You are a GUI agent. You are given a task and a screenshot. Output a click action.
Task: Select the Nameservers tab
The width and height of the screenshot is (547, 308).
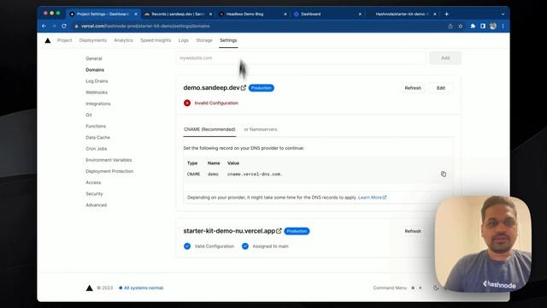(x=261, y=129)
